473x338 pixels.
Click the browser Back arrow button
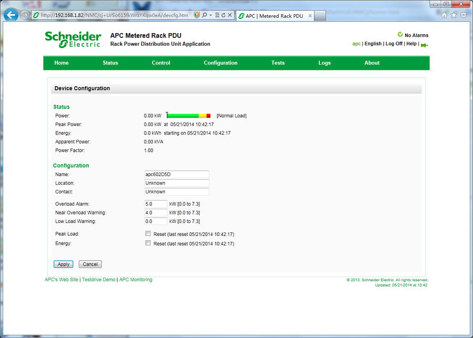coord(11,15)
